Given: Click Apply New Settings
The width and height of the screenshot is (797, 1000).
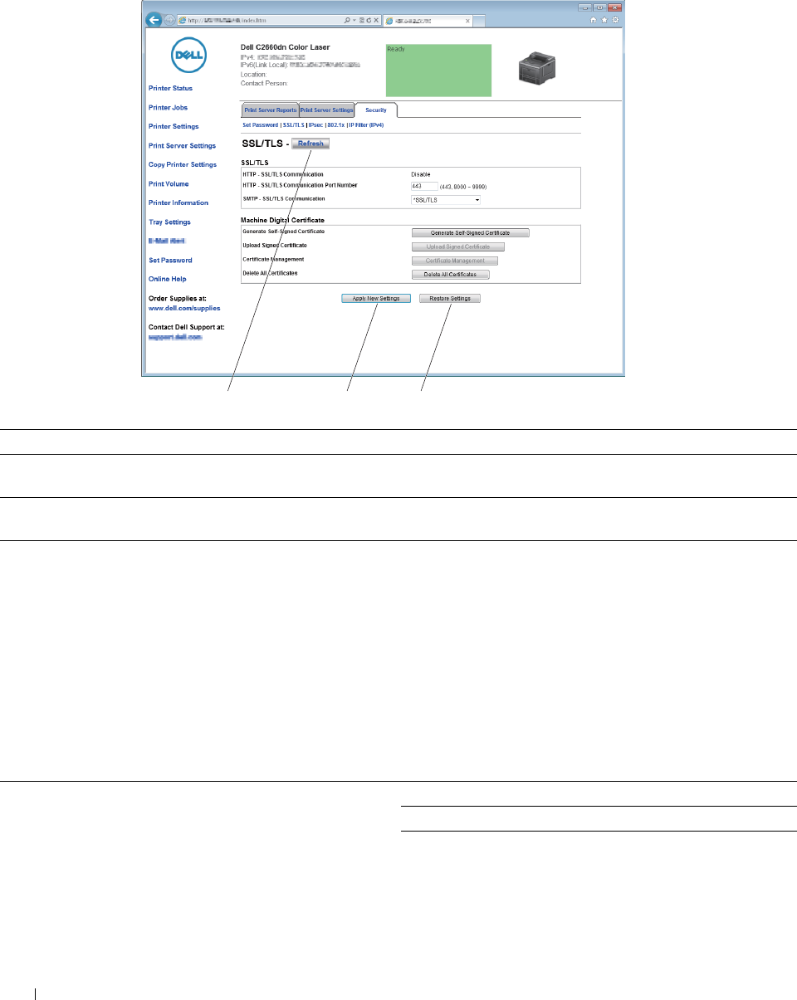Looking at the screenshot, I should [x=376, y=299].
